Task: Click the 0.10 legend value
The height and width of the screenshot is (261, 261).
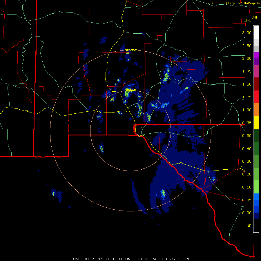Action: pyautogui.click(x=247, y=187)
